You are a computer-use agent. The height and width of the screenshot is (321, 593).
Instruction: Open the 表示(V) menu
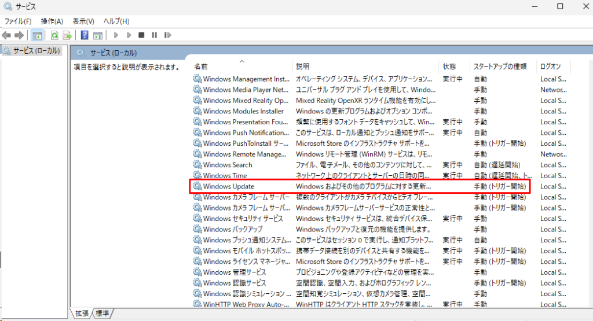pos(83,21)
